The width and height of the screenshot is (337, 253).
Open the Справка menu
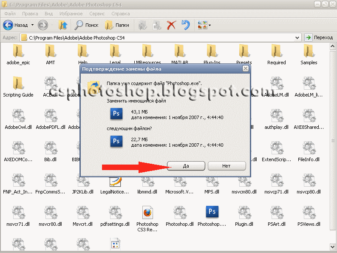[121, 14]
